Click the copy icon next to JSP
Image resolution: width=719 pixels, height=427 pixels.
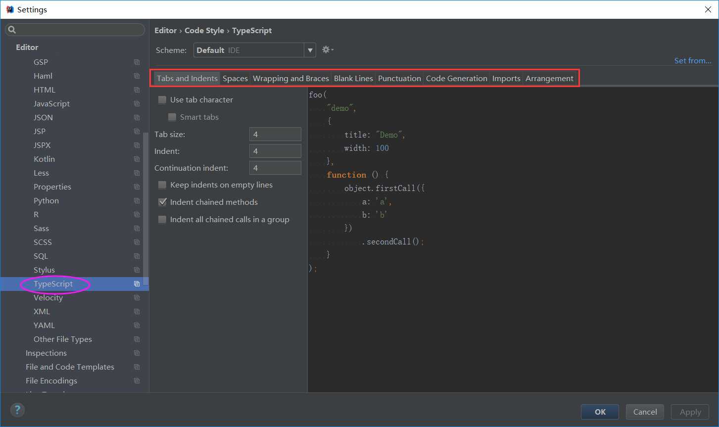click(x=137, y=132)
